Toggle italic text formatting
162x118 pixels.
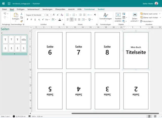point(31,19)
